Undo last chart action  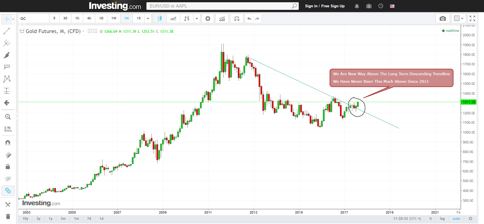point(249,18)
